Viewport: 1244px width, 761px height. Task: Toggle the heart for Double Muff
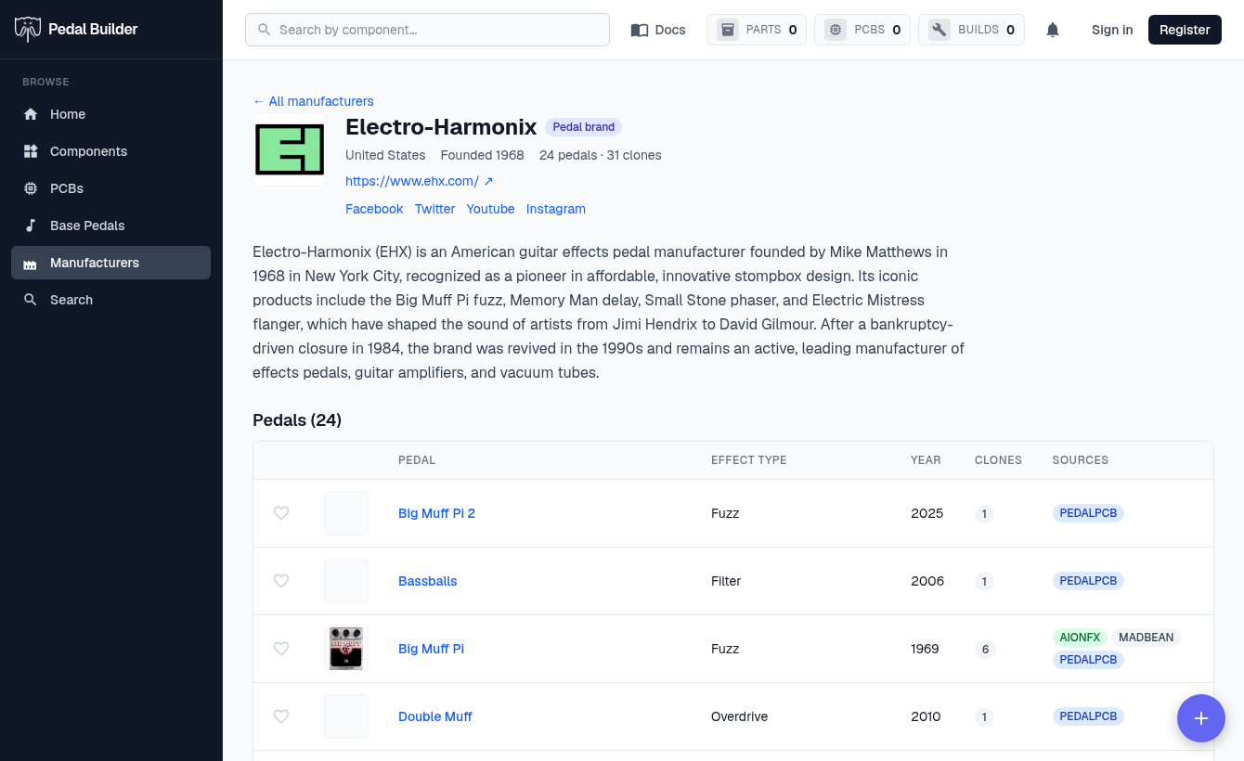tap(281, 716)
